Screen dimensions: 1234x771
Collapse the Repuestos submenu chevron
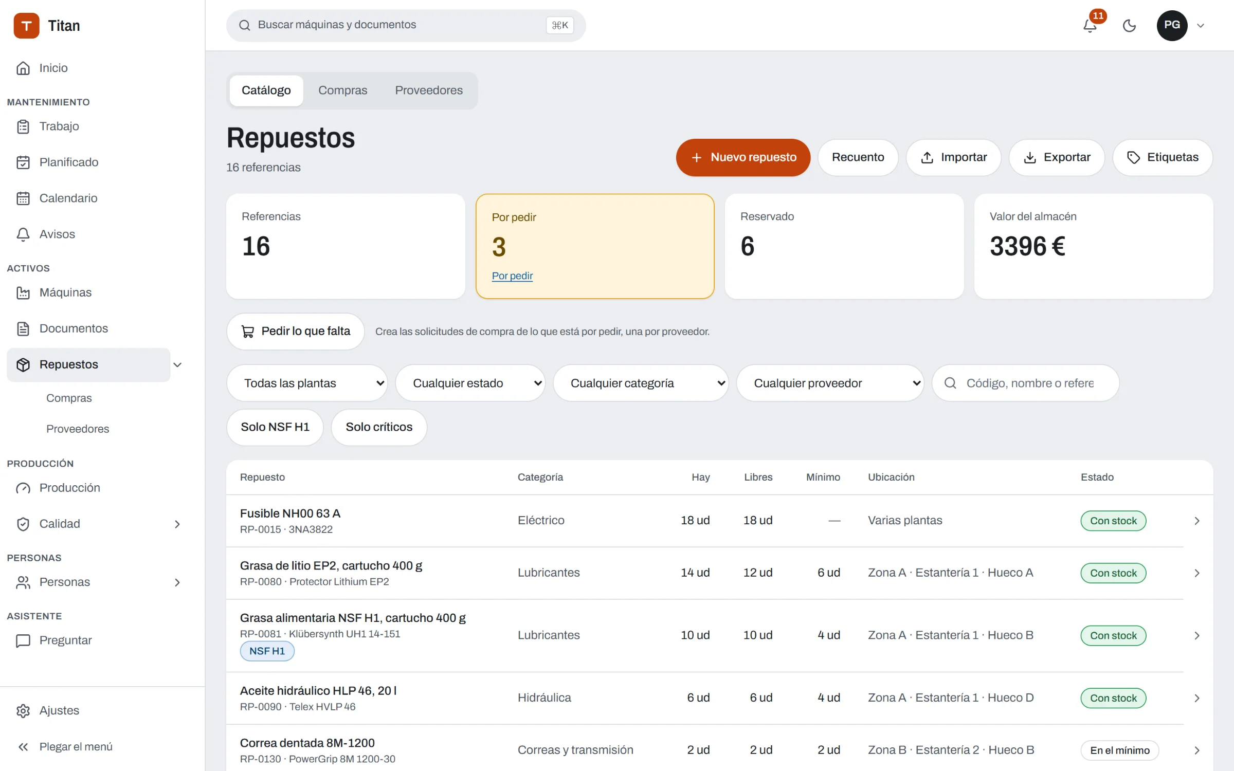tap(178, 364)
